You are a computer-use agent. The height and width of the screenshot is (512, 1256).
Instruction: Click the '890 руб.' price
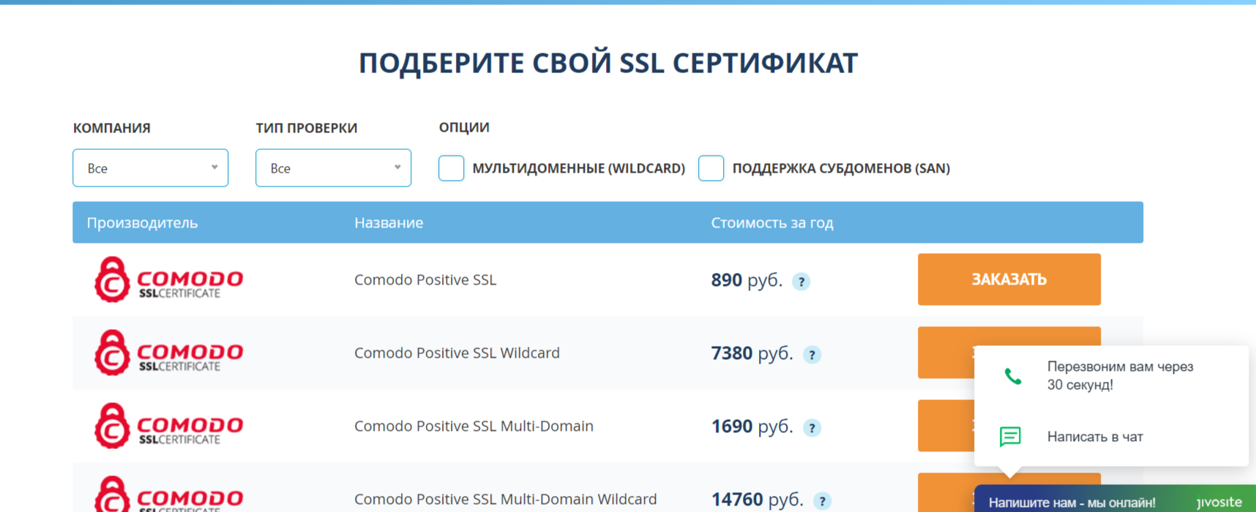pyautogui.click(x=747, y=280)
